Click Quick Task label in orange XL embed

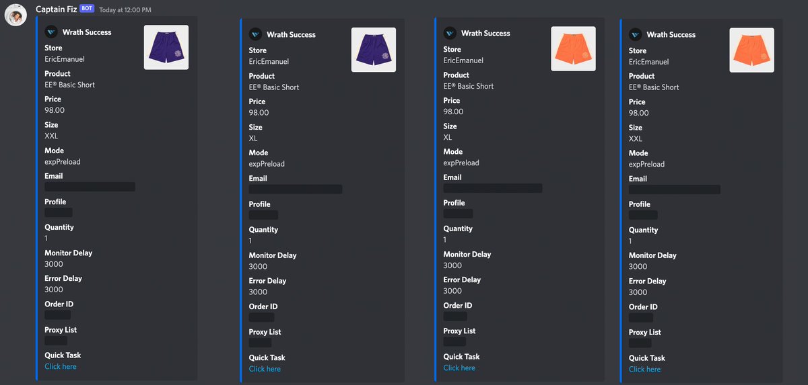[x=461, y=357]
